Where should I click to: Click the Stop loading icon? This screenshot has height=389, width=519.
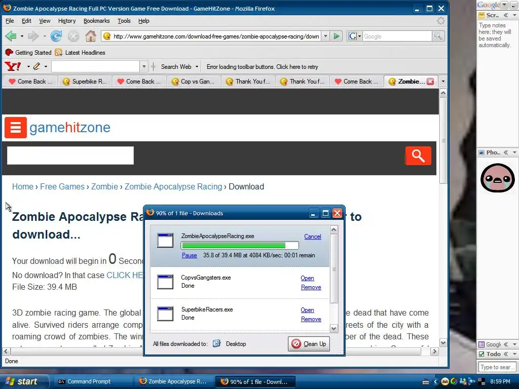pyautogui.click(x=73, y=36)
